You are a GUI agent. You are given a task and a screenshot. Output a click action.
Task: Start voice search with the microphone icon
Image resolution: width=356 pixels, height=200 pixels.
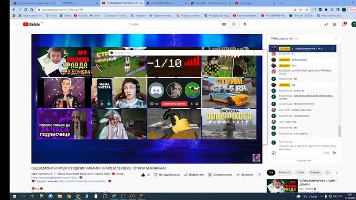(x=245, y=24)
